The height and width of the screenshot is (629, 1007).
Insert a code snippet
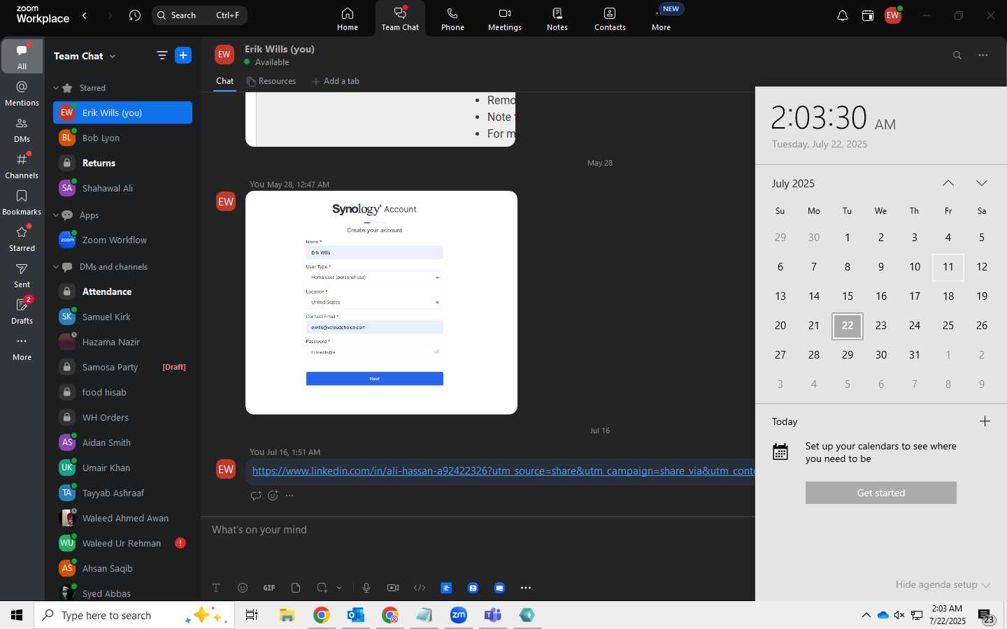coord(420,588)
